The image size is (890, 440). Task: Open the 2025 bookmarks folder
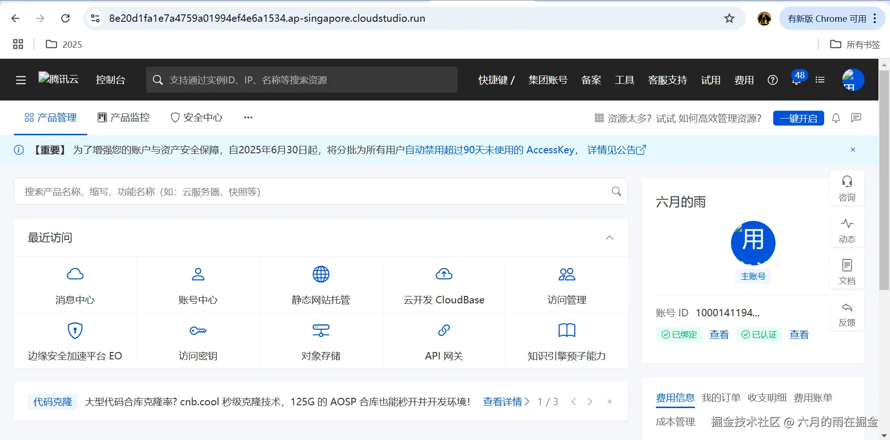(64, 44)
